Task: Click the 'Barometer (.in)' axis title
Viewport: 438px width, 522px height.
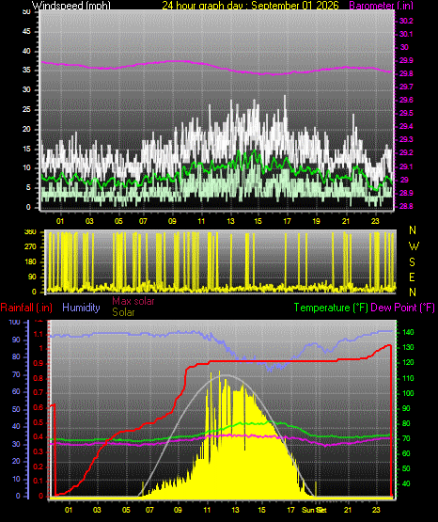Action: click(381, 6)
